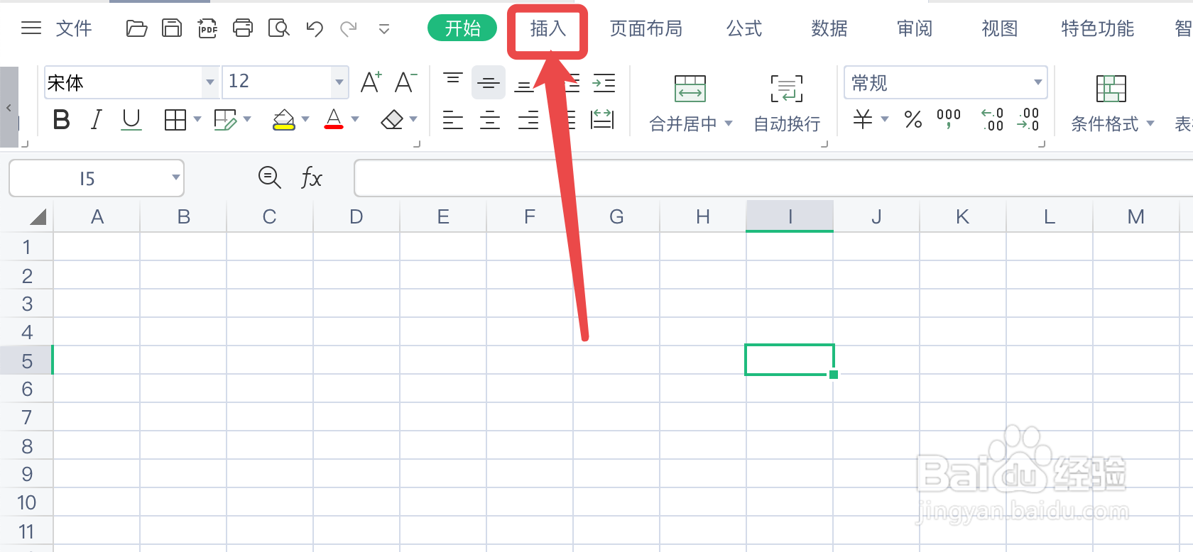Open fill color dropdown arrow
The image size is (1193, 552).
pos(305,119)
